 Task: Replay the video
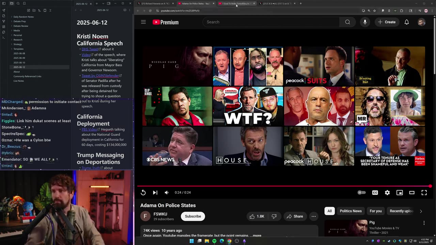pyautogui.click(x=143, y=193)
